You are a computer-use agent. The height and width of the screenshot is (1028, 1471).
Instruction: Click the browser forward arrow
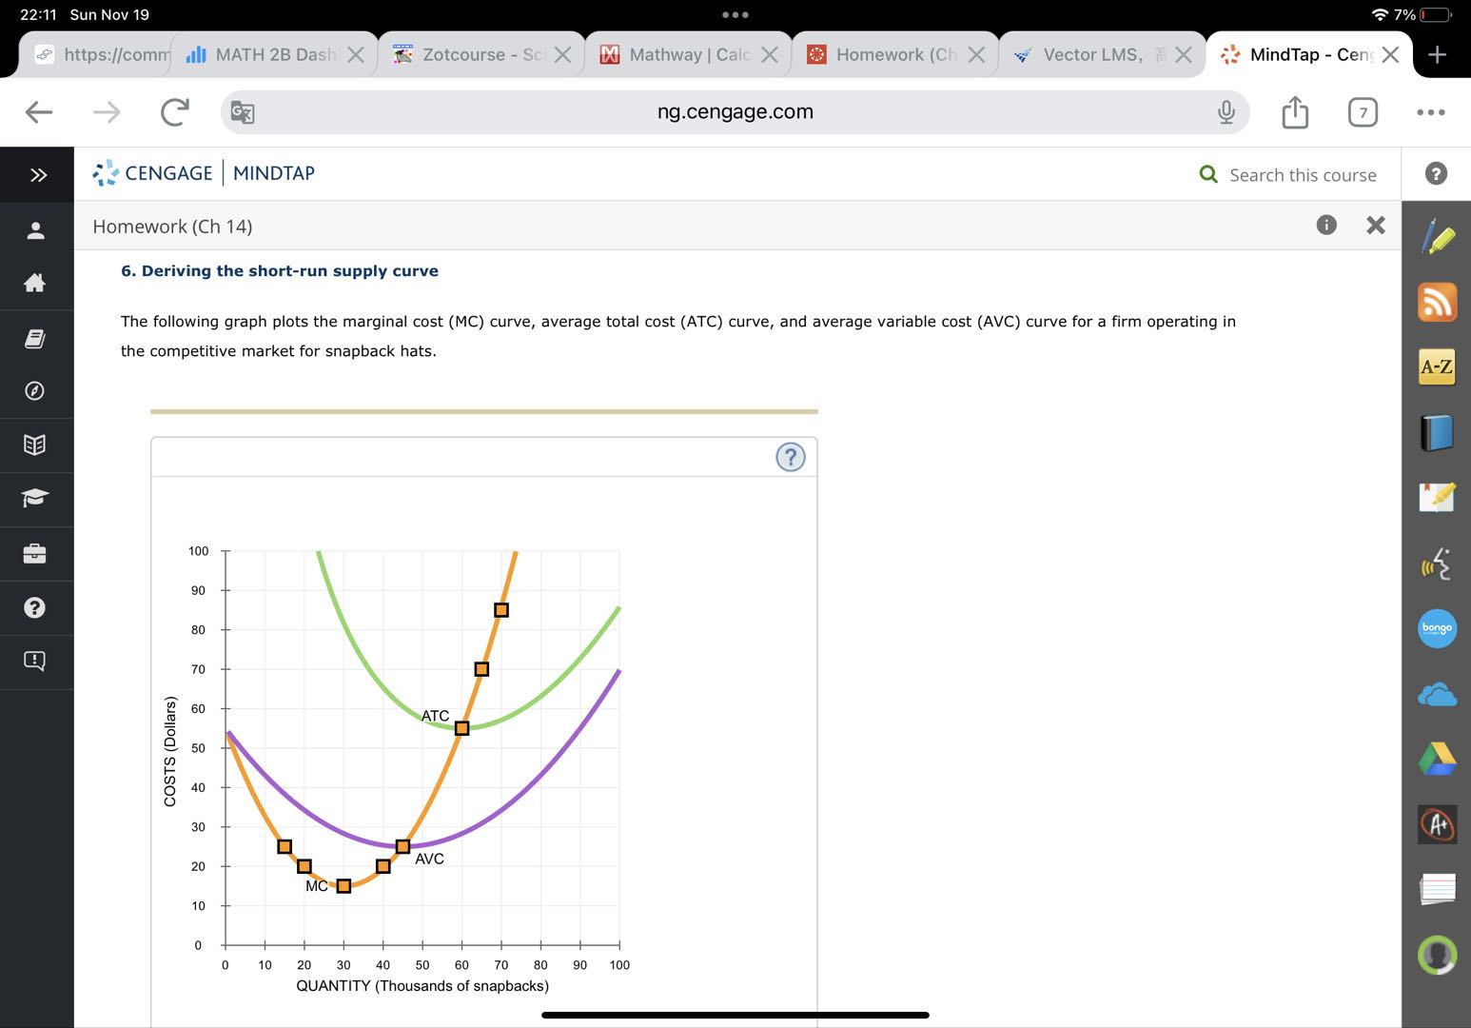pos(107,112)
